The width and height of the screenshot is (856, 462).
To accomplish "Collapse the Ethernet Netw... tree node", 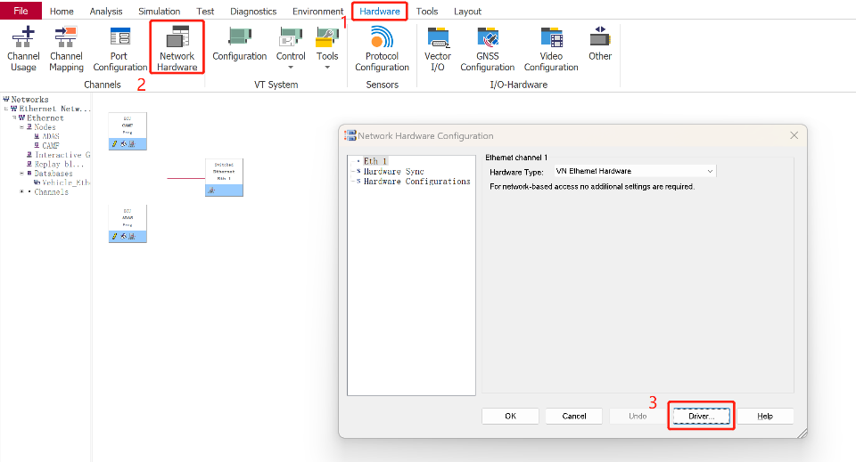I will pyautogui.click(x=6, y=109).
